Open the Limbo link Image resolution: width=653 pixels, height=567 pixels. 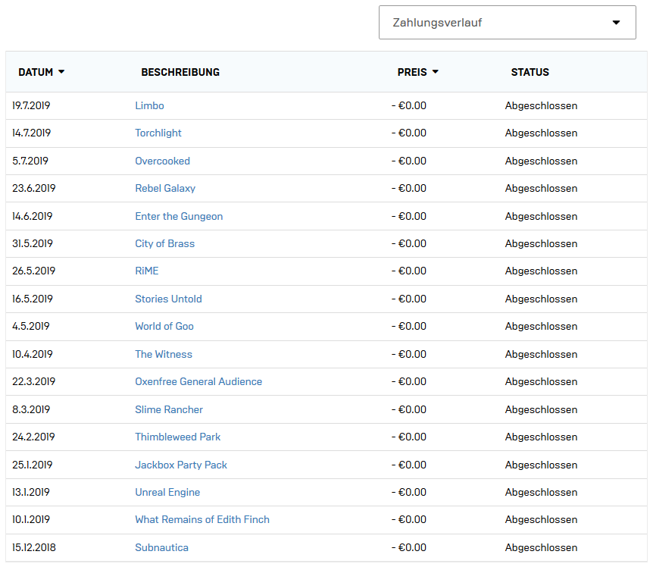pyautogui.click(x=149, y=106)
